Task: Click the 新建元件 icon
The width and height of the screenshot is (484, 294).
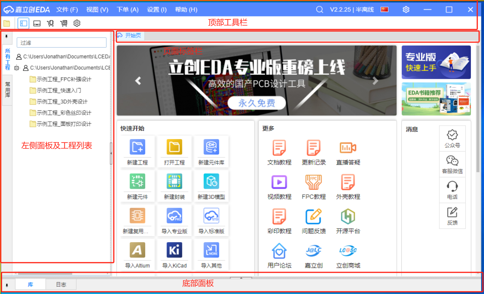Action: pyautogui.click(x=137, y=181)
